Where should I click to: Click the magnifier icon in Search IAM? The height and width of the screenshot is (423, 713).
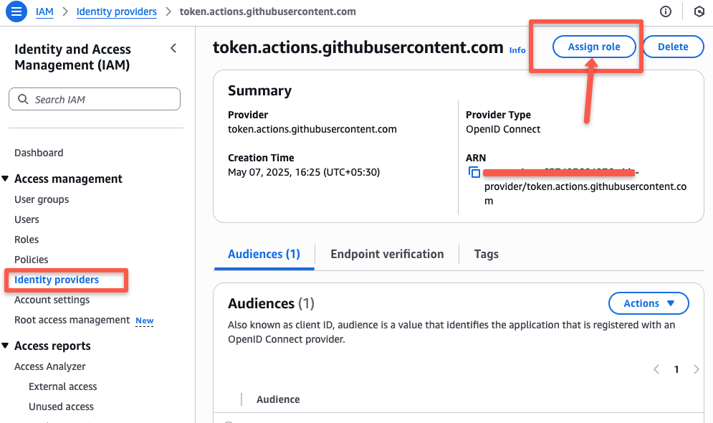(x=23, y=99)
